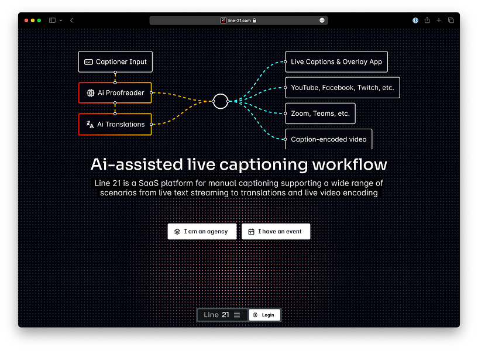Click the green full-screen window button

click(x=39, y=20)
